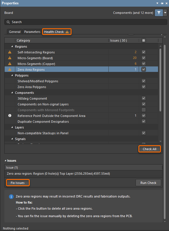
Task: Click warning icon next to Micro-Segments (Copper)
Action: coord(10,64)
